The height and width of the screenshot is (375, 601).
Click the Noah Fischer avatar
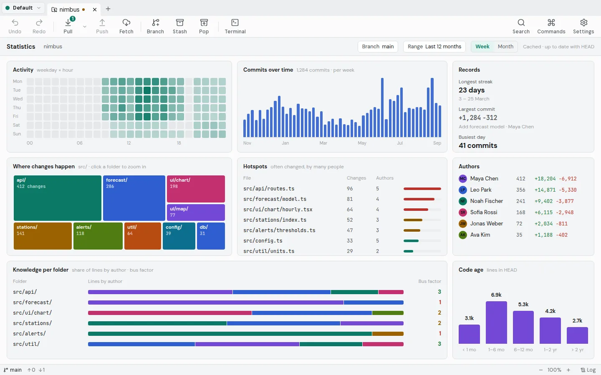(463, 201)
